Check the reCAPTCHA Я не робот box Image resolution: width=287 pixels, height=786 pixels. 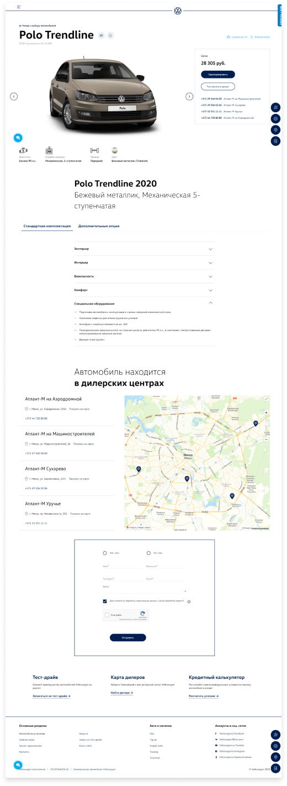108,615
